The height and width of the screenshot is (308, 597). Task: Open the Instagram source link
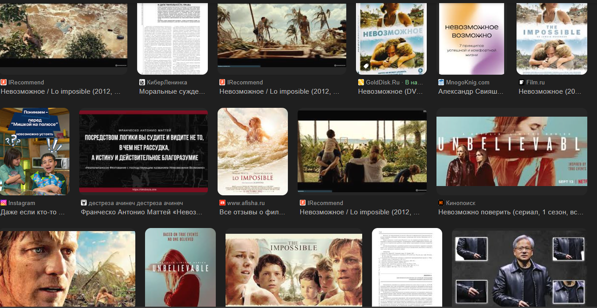pyautogui.click(x=22, y=203)
